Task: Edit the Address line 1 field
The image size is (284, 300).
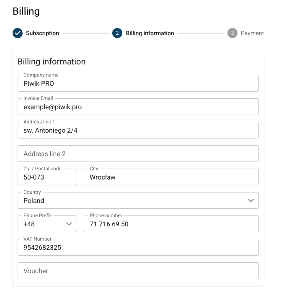Action: pos(138,130)
